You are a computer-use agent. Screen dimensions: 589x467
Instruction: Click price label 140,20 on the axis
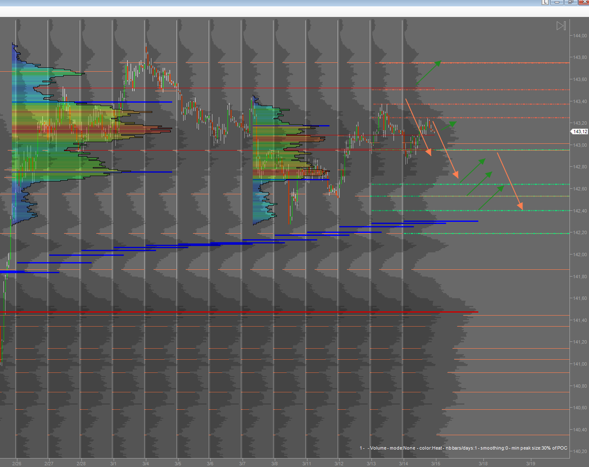pos(580,451)
